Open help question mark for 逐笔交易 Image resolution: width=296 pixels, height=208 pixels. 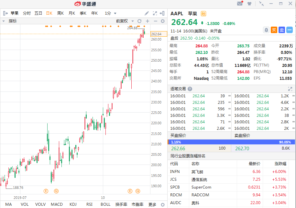click(x=190, y=89)
